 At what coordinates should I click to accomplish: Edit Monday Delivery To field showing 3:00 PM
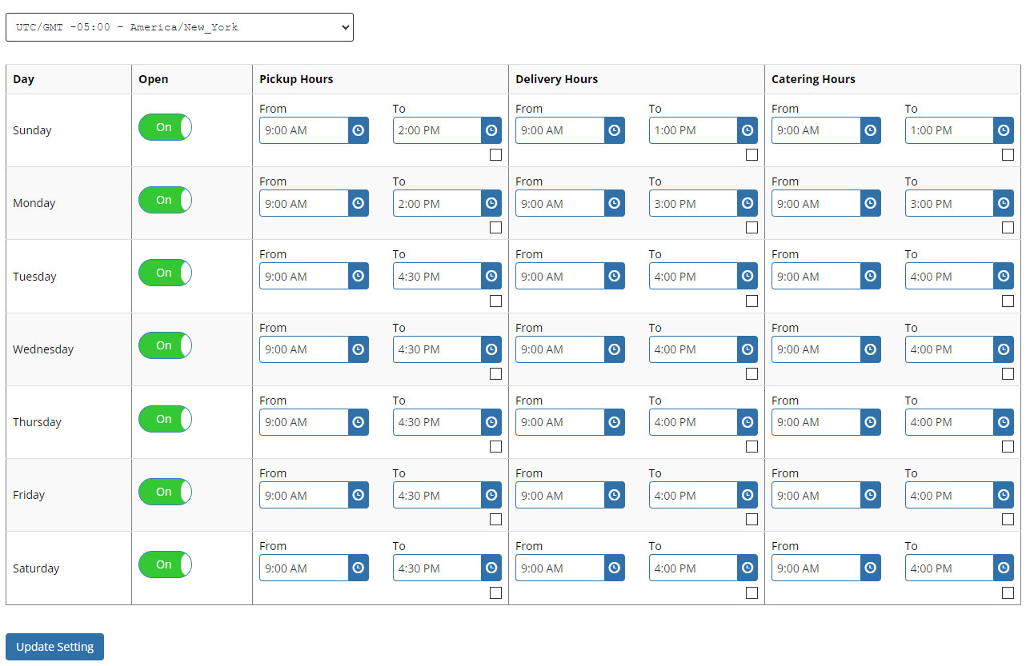[x=693, y=203]
